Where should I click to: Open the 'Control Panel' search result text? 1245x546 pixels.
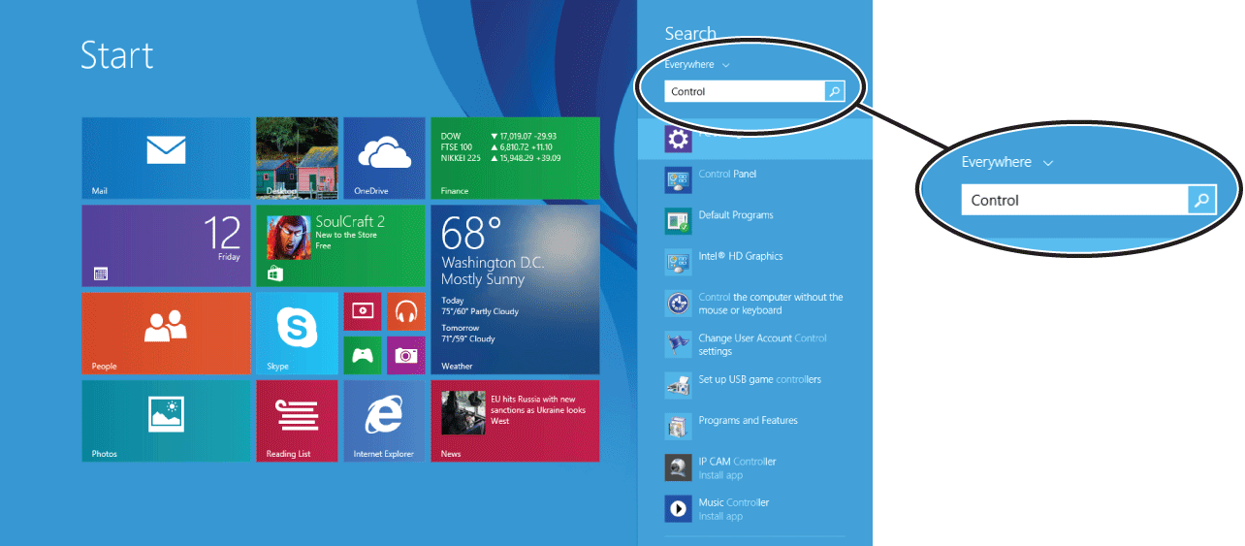click(727, 175)
